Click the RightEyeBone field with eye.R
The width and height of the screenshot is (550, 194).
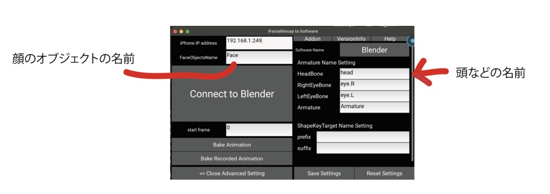[x=374, y=85]
